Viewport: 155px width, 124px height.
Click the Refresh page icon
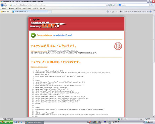113,5
